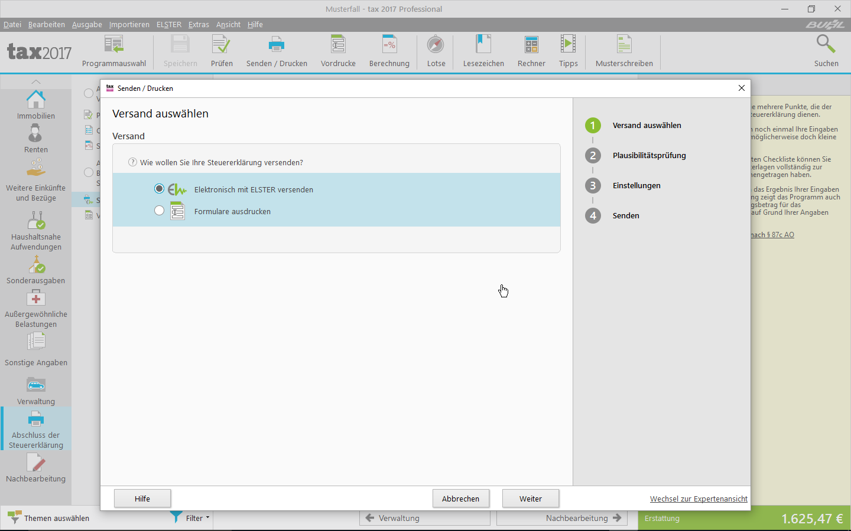The image size is (851, 531).
Task: Select Elektronisch mit ELSTER versenden option
Action: (160, 189)
